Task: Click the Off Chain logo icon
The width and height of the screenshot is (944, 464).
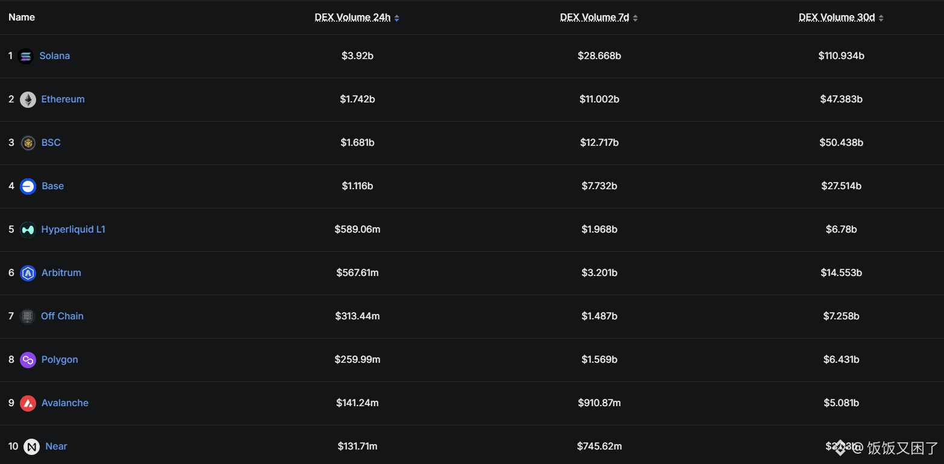Action: (27, 316)
